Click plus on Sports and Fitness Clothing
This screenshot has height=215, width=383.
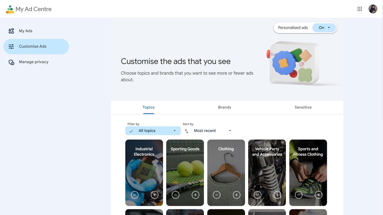tap(319, 195)
